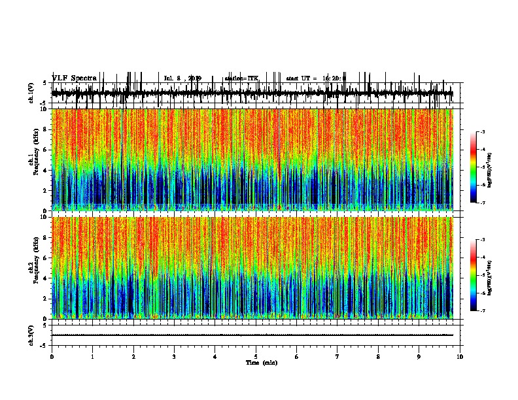This screenshot has width=518, height=400.
Task: Click the ch.2 colorbar 'log(PSD)(V²/Hz)' label
Action: 489,278
